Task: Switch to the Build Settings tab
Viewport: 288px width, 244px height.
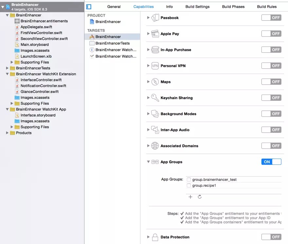Action: [x=197, y=6]
